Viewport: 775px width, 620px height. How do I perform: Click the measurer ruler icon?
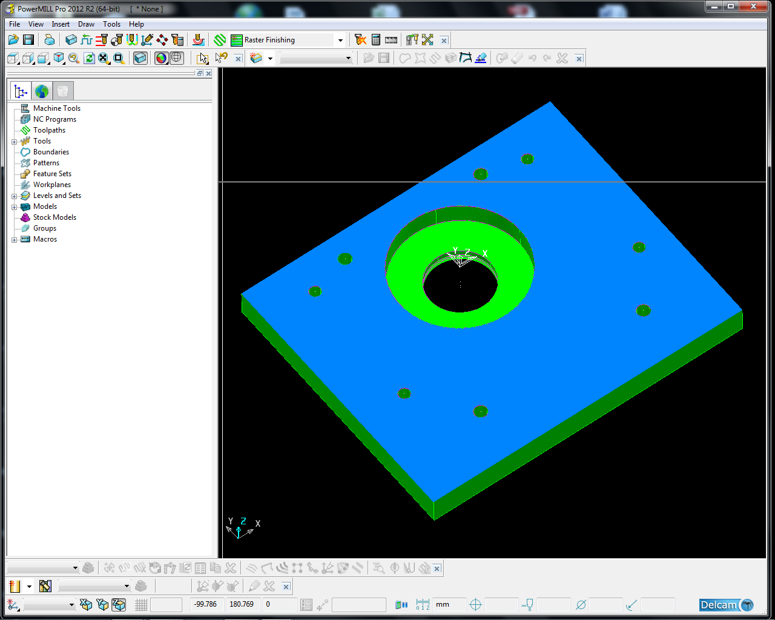(x=391, y=40)
